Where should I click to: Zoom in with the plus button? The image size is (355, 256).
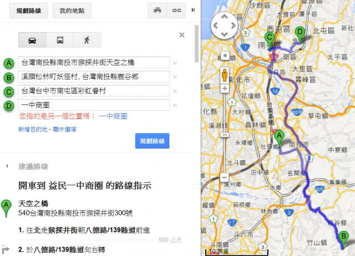tap(225, 89)
